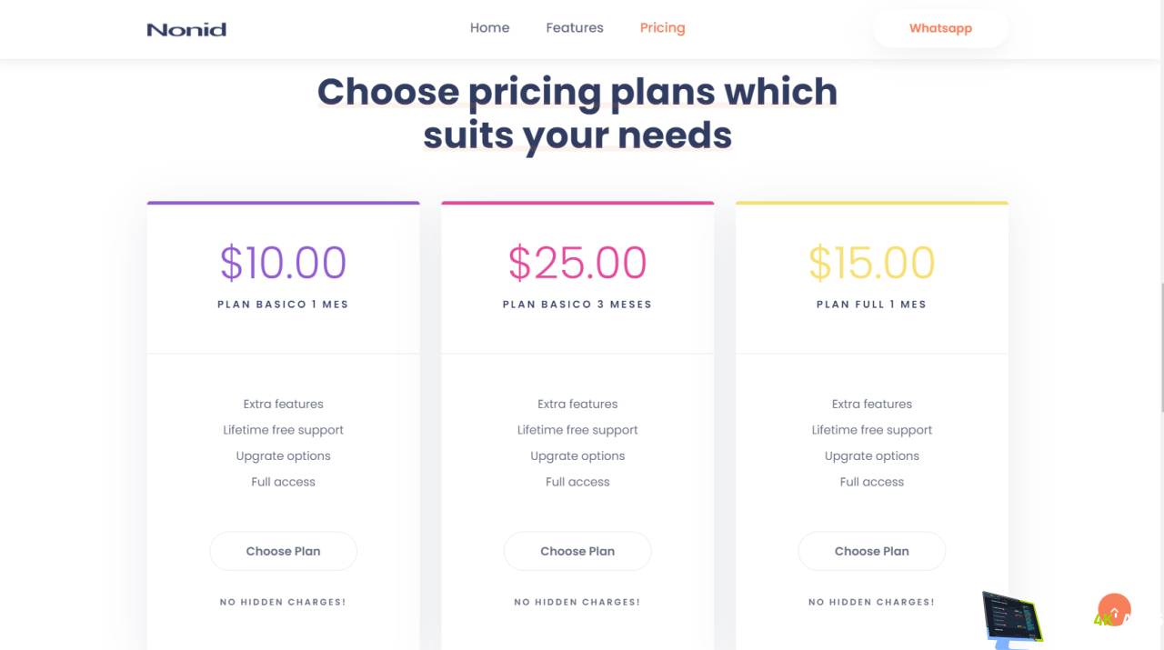This screenshot has height=650, width=1164.
Task: Click the monitor illustration in the corner
Action: (1012, 619)
